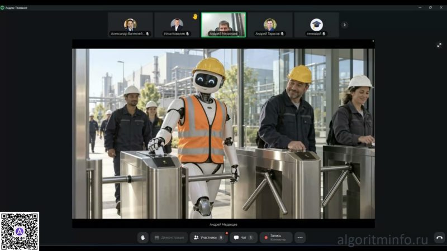Select Андрей Тарасов participant tile
Image resolution: width=447 pixels, height=251 pixels.
click(x=270, y=25)
